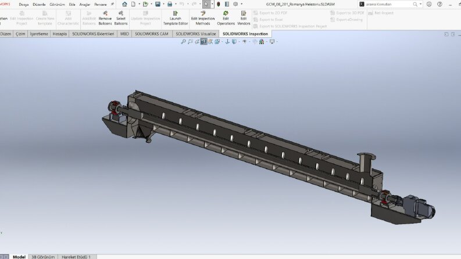Click the Display Style icon
The image size is (461, 259).
234,42
